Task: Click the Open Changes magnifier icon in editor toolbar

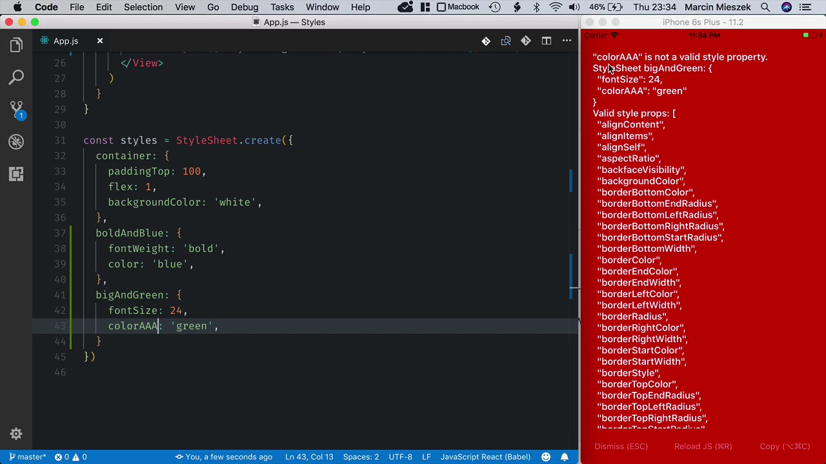Action: click(506, 41)
